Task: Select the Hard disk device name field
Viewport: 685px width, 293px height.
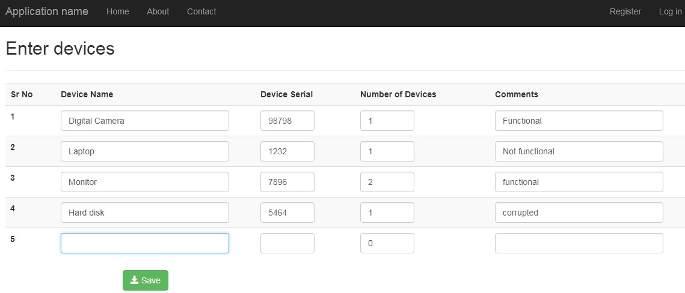Action: click(x=144, y=213)
